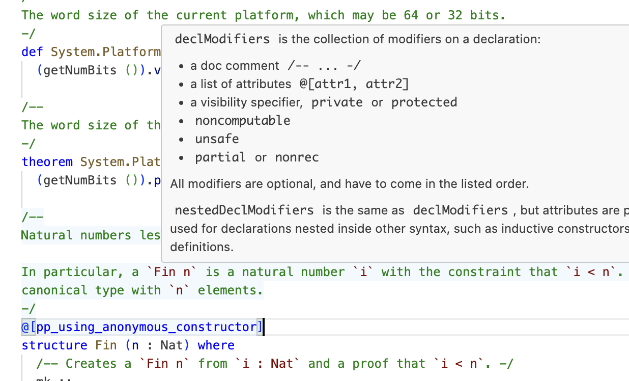The height and width of the screenshot is (381, 629).
Task: Click 'nestedDeclModifiers' in the hover tooltip
Action: 244,210
